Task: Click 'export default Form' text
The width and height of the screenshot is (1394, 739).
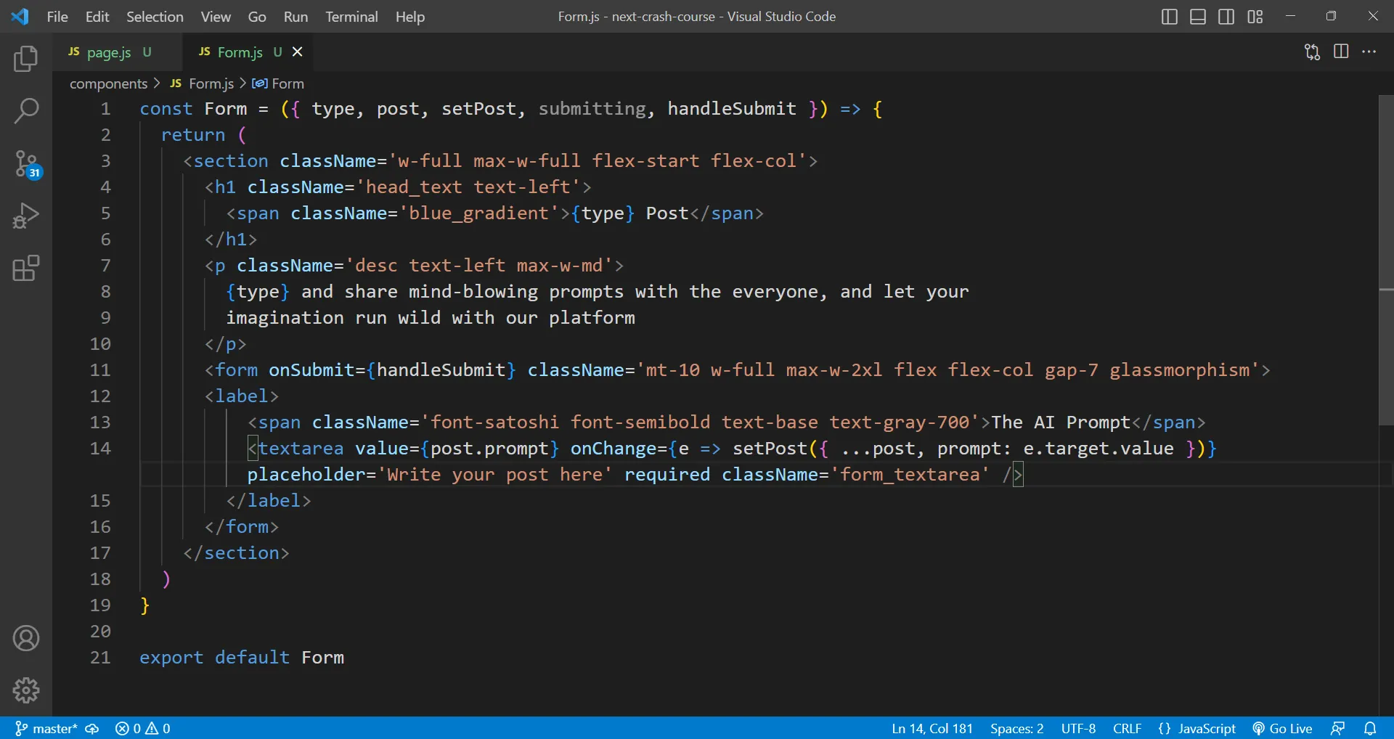Action: (x=242, y=658)
